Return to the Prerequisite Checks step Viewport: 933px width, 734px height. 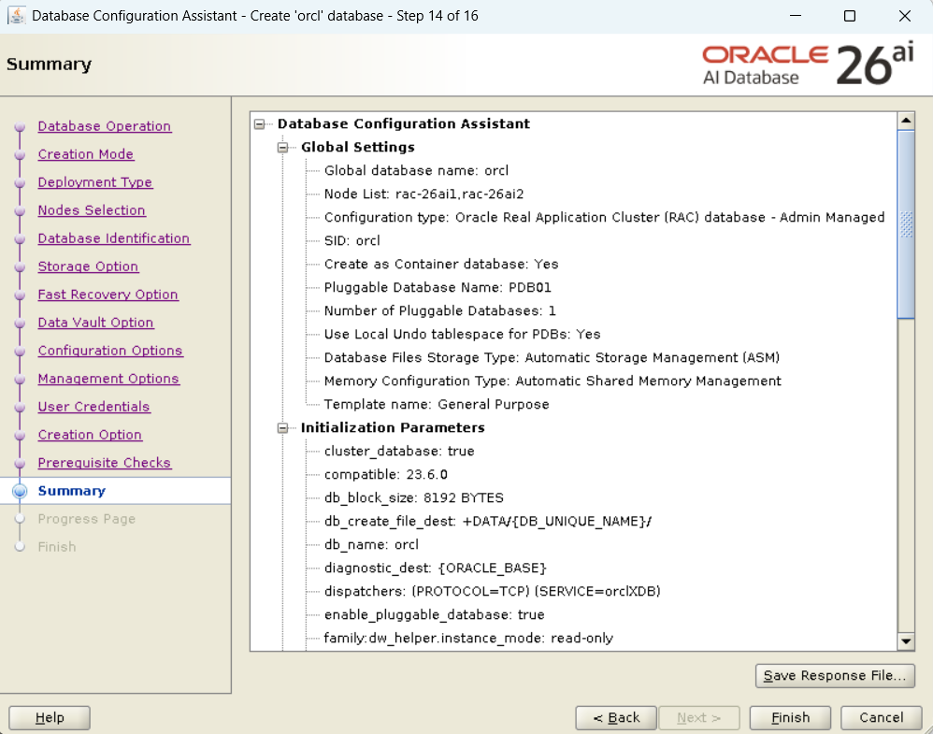point(104,463)
